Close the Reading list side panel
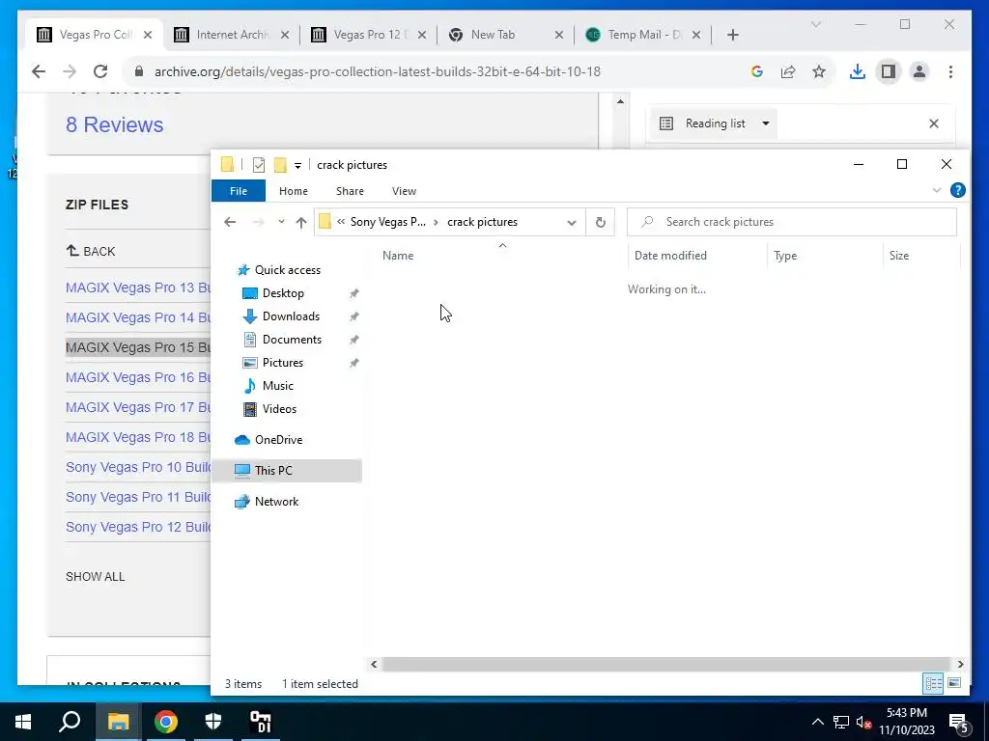The width and height of the screenshot is (989, 741). pyautogui.click(x=934, y=123)
